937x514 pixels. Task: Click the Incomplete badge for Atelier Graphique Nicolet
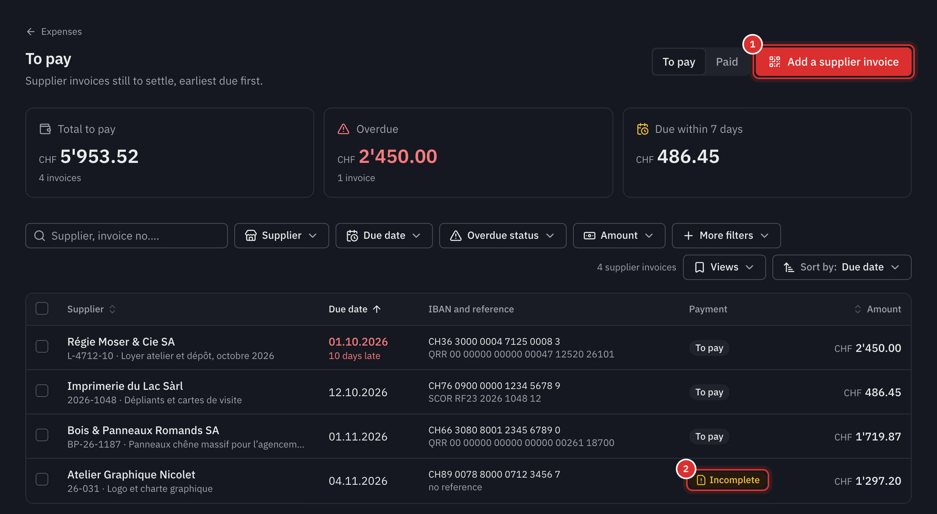[728, 480]
